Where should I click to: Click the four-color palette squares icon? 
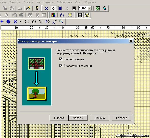point(53,15)
